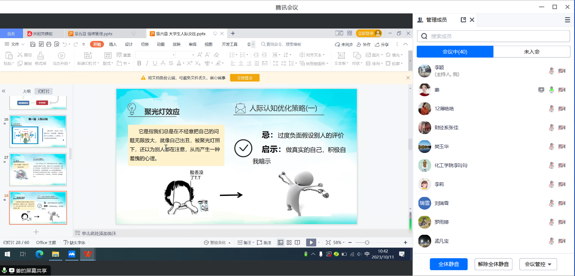Click 解除全体静音 button

tap(493, 264)
